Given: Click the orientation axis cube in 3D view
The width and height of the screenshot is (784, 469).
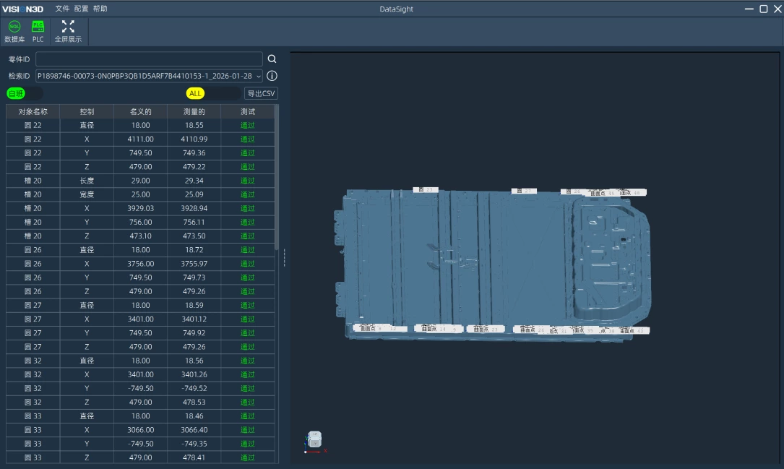Looking at the screenshot, I should (x=314, y=439).
